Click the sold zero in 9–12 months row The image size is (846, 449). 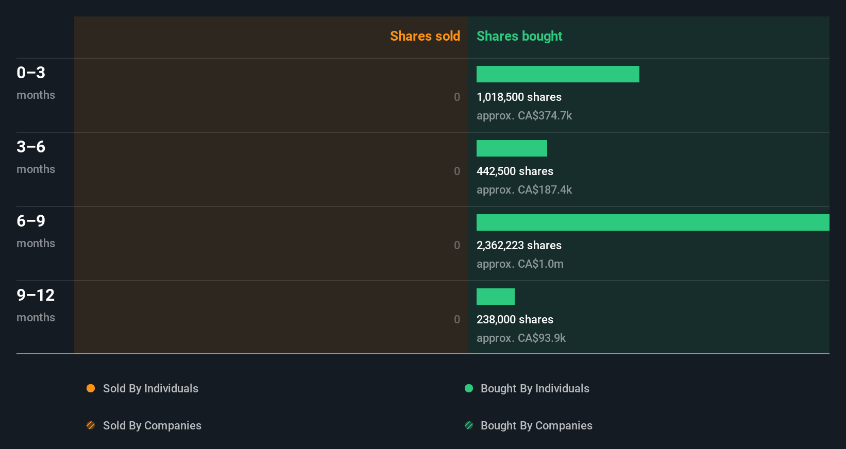(x=457, y=319)
